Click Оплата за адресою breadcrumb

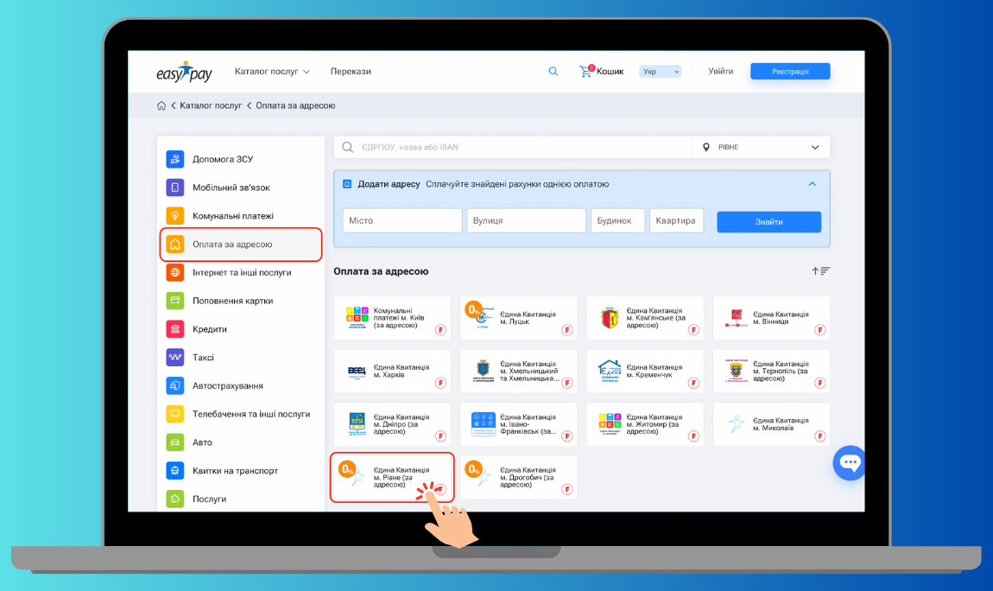click(295, 105)
